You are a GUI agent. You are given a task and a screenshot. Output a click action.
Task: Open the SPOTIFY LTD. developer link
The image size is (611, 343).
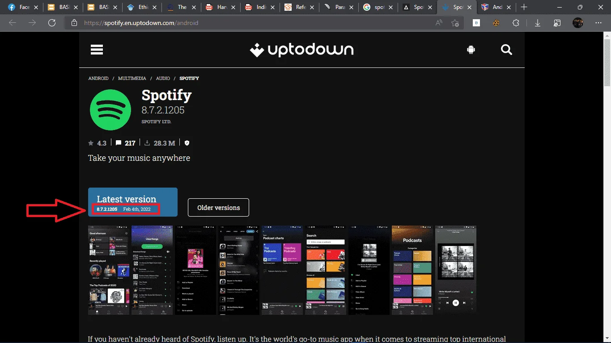tap(156, 121)
